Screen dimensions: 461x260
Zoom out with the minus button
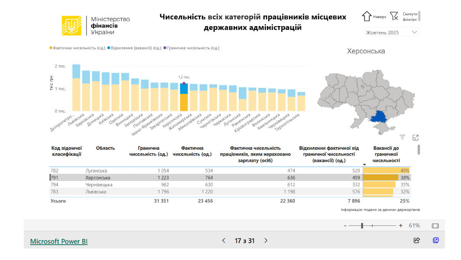tap(345, 226)
